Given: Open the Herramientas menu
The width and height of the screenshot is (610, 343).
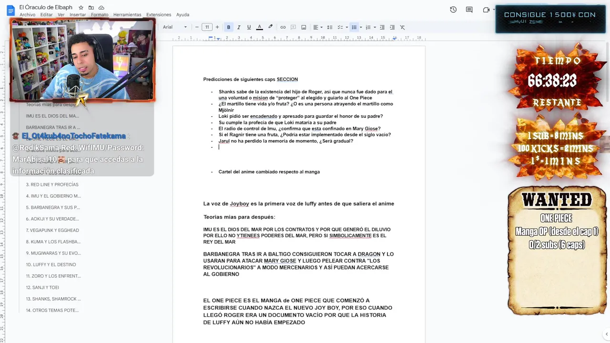Looking at the screenshot, I should click(127, 15).
